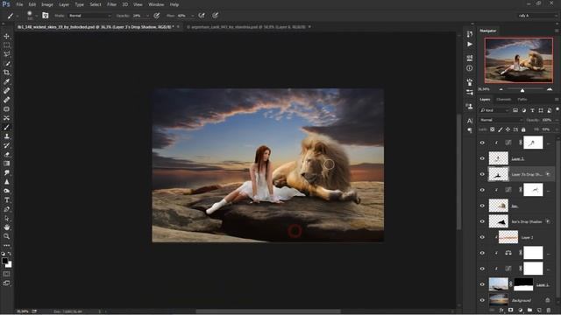Open layer Opacity dropdown arrow
The image size is (561, 315).
pyautogui.click(x=557, y=120)
